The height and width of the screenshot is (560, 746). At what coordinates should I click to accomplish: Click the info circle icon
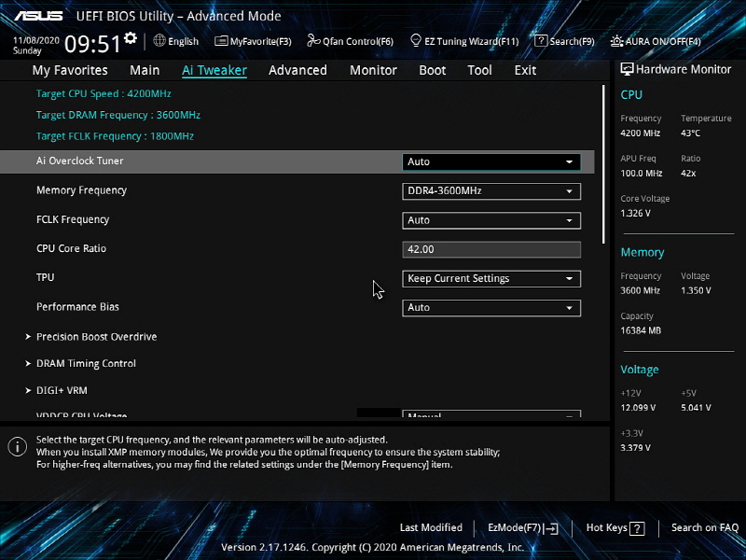point(18,447)
